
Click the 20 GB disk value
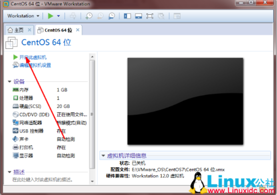[x=63, y=106]
